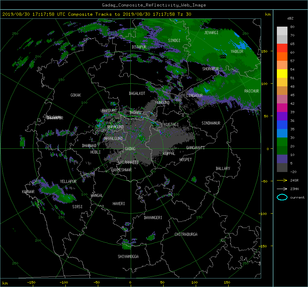Click the KUSTAGI city label
Screen dimensions: 308x287
click(171, 125)
